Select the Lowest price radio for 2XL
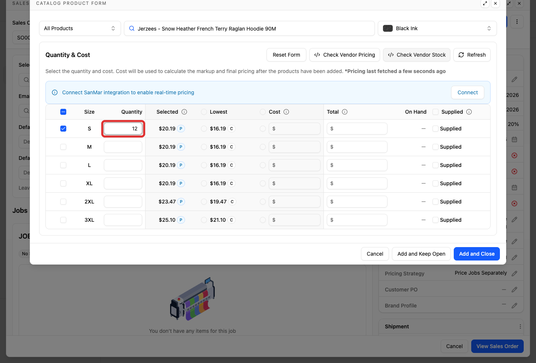Viewport: 536px width, 363px height. pos(204,202)
